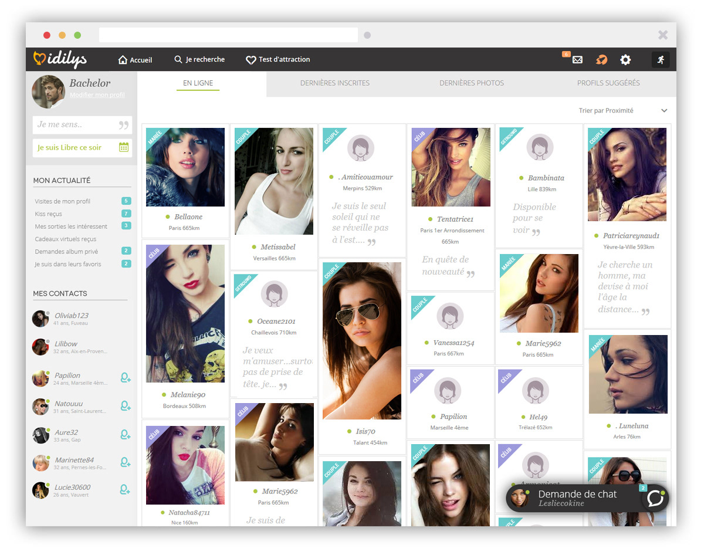Image resolution: width=704 pixels, height=548 pixels.
Task: Open the calendar icon beside Libre ce soir
Action: click(x=124, y=147)
